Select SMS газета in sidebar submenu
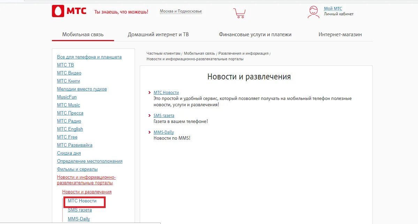The height and width of the screenshot is (224, 418). pyautogui.click(x=80, y=210)
